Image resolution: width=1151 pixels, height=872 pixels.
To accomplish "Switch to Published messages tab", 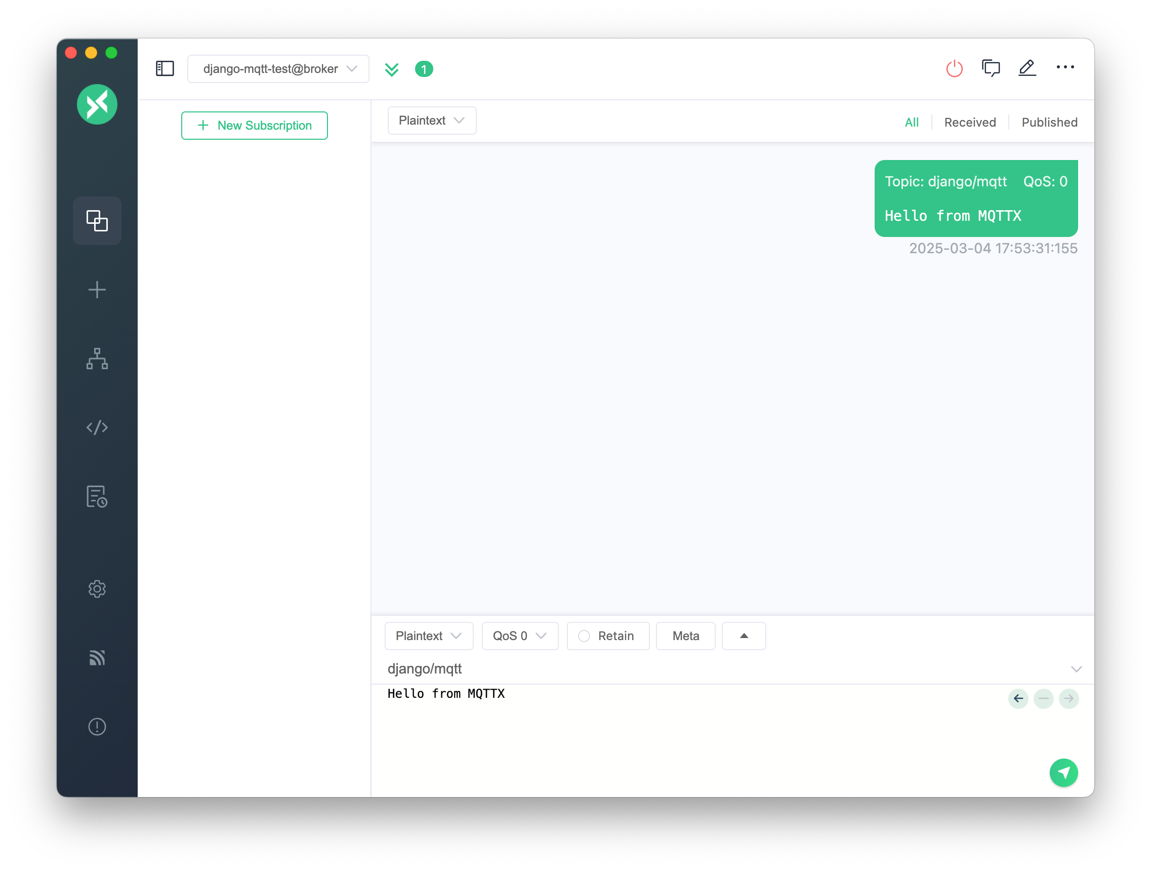I will pos(1049,122).
